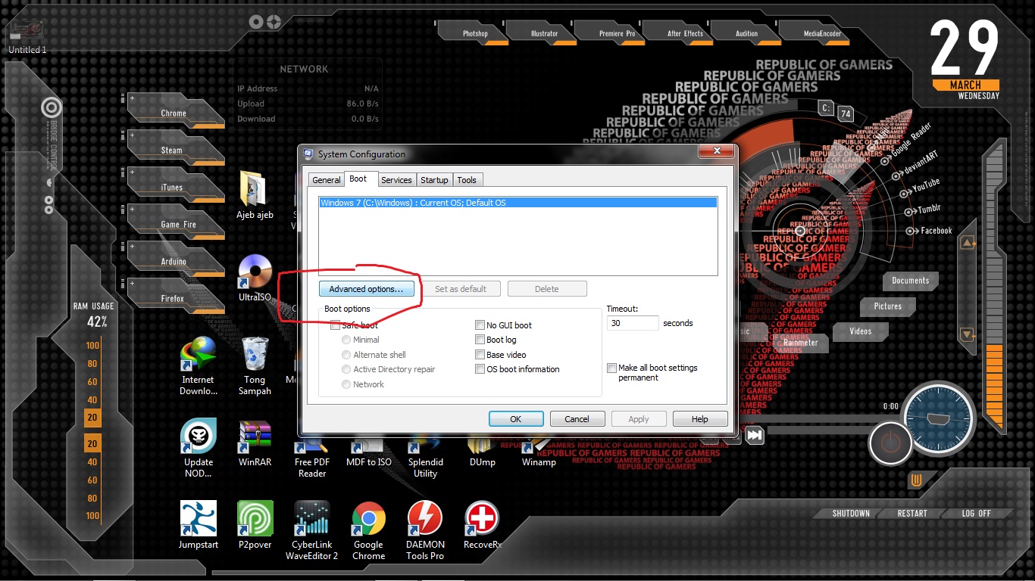Click OK in System Configuration

[516, 419]
